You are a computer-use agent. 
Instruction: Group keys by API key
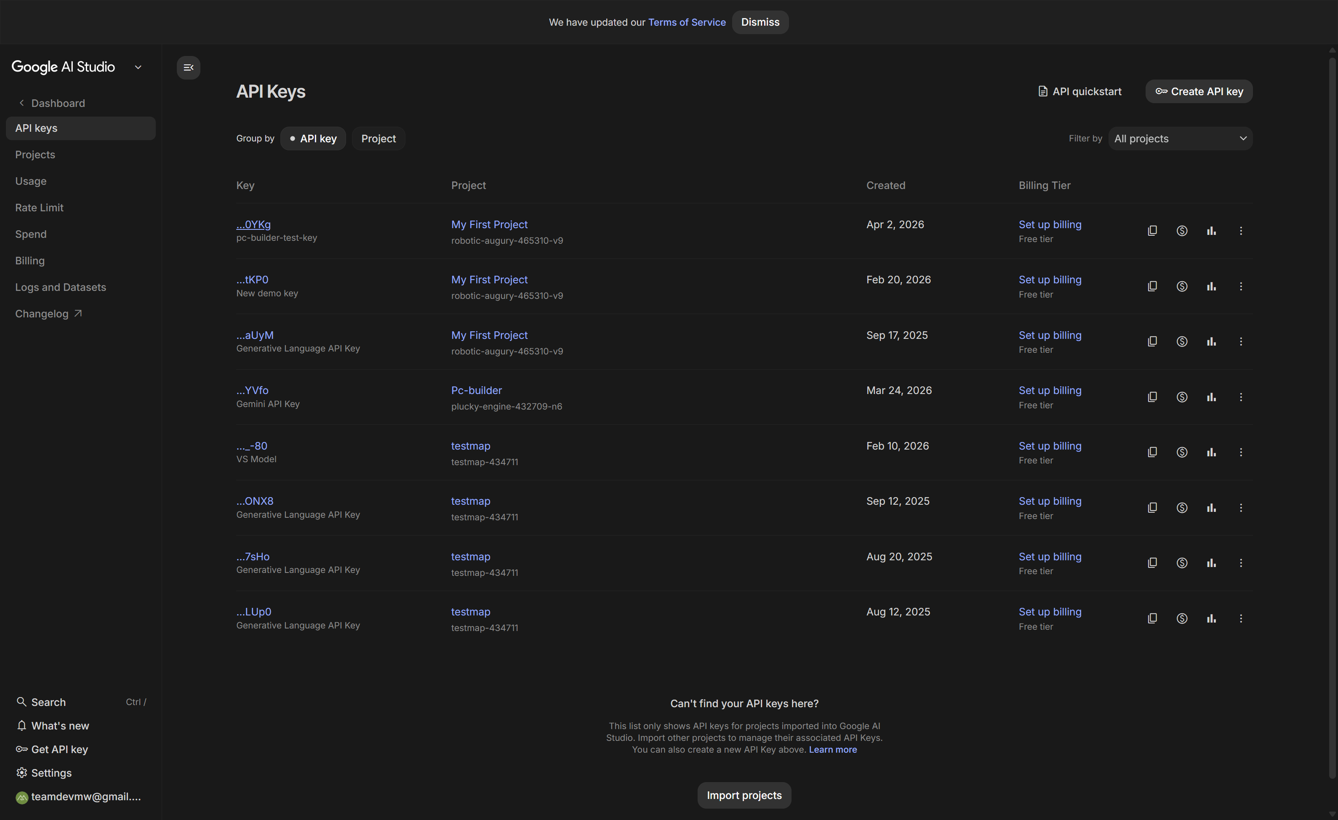pyautogui.click(x=313, y=138)
